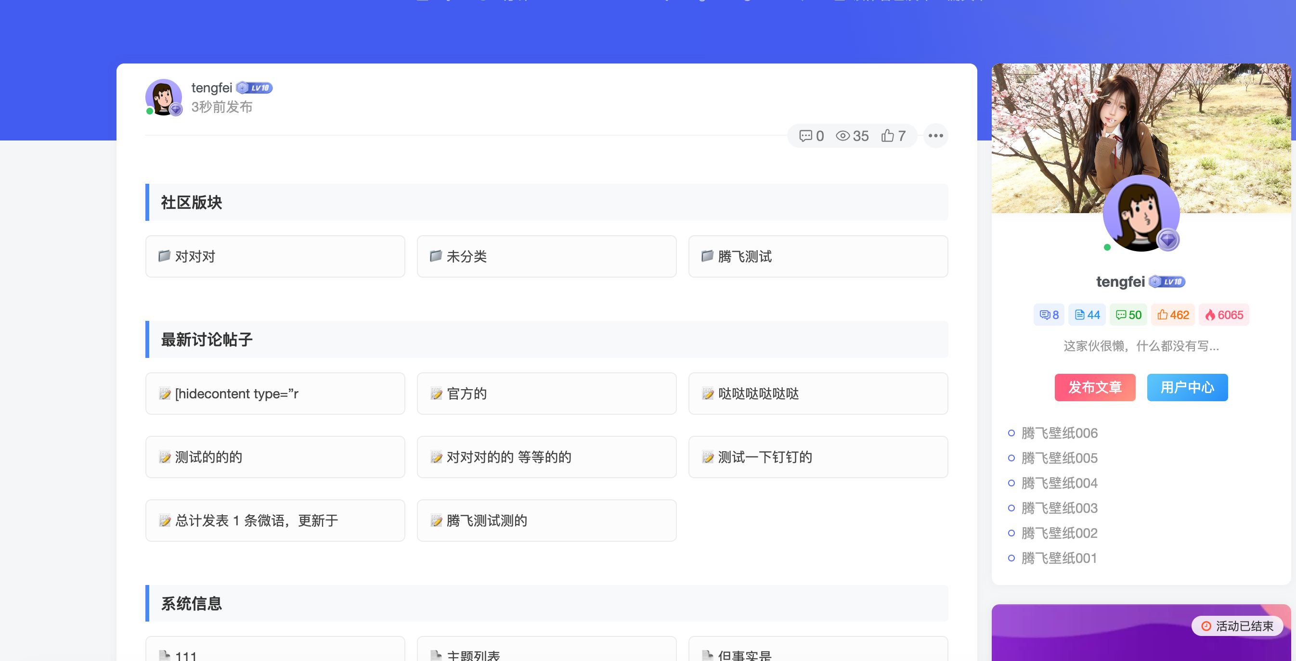Click the sidebar tengfei username
Image resolution: width=1296 pixels, height=661 pixels.
(x=1120, y=281)
